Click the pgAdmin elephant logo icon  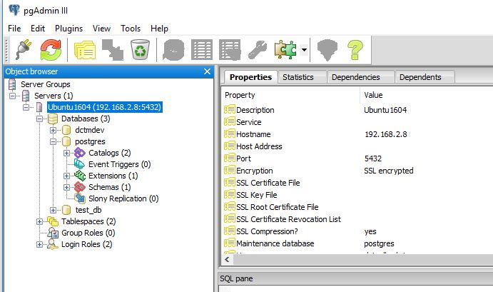[x=14, y=10]
